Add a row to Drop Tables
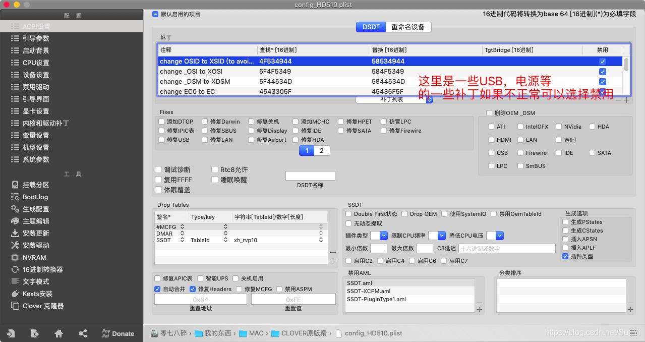Viewport: 645px width, 342px height. pyautogui.click(x=333, y=261)
